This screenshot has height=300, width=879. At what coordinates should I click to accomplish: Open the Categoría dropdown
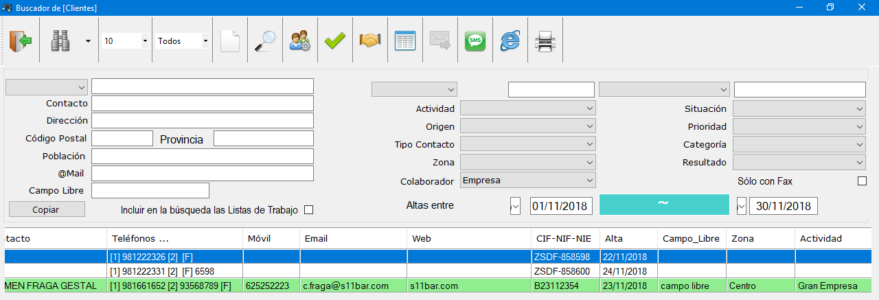(x=799, y=144)
